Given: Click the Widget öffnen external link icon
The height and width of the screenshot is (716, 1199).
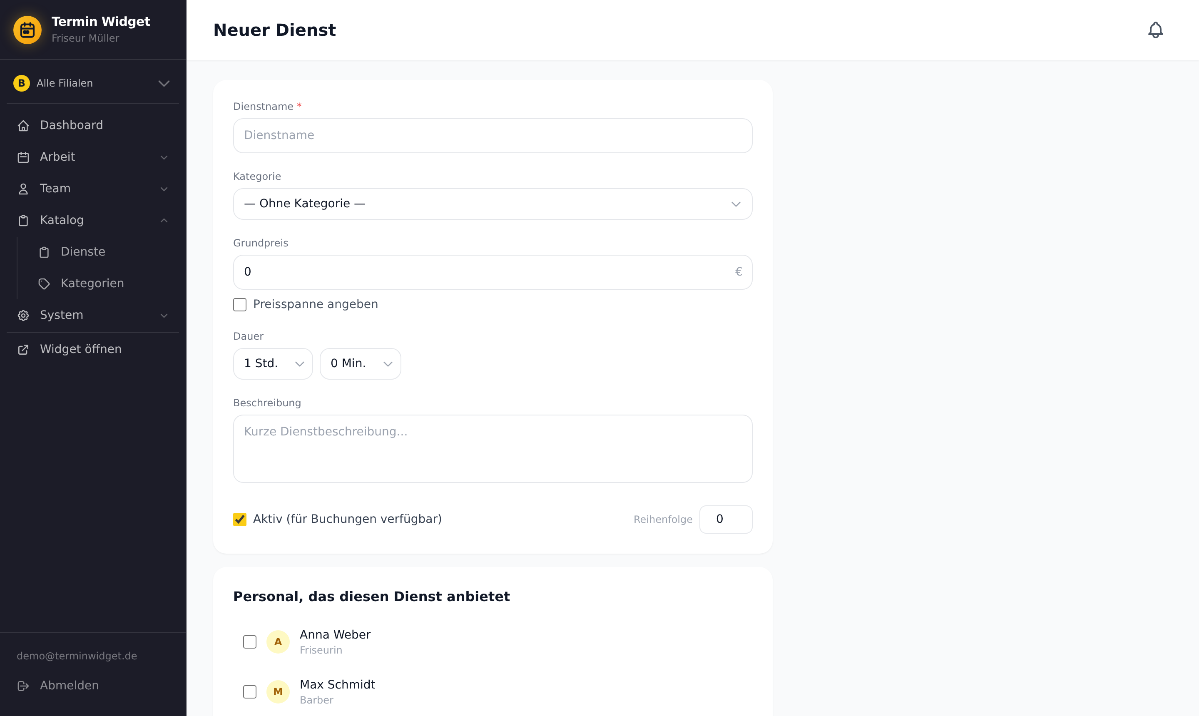Looking at the screenshot, I should pos(23,349).
